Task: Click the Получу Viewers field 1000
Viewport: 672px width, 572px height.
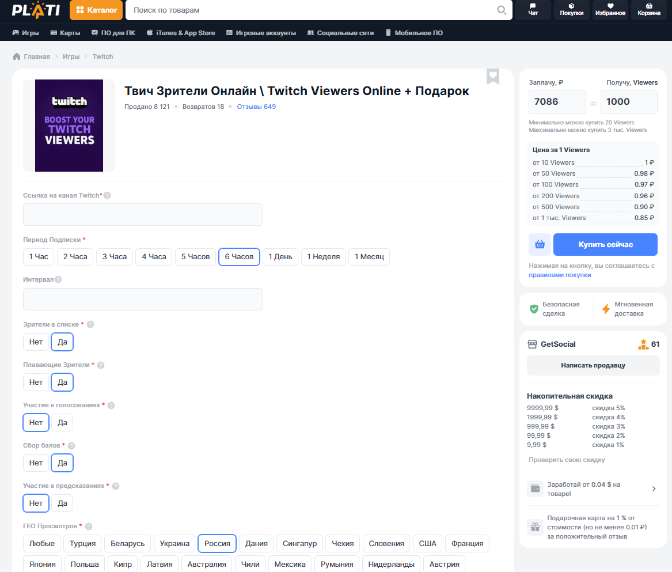Action: [629, 102]
